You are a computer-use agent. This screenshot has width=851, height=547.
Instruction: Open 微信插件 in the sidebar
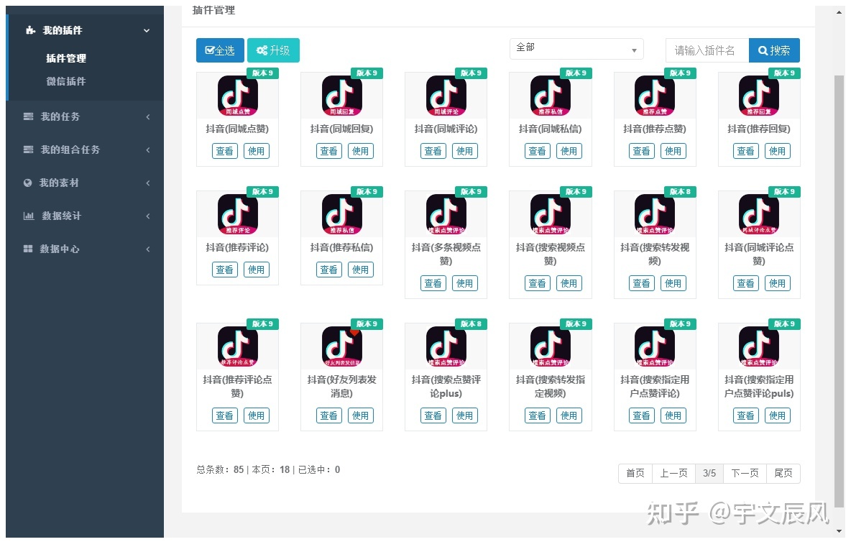coord(66,81)
